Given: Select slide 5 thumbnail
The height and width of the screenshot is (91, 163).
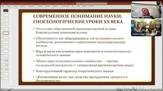Looking at the screenshot, I should pos(6,29).
